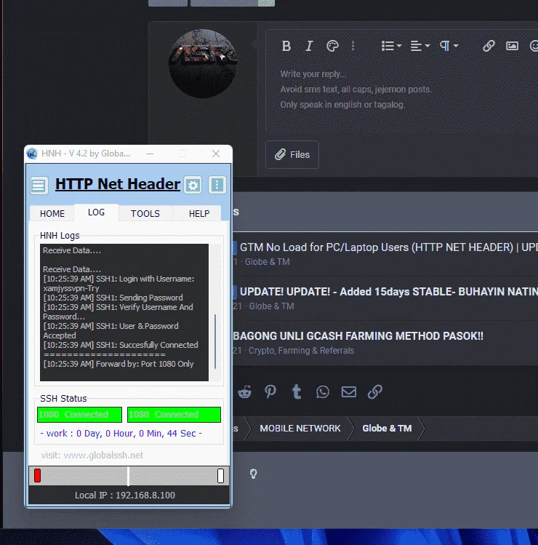Click the user avatar thumbnail

[203, 63]
